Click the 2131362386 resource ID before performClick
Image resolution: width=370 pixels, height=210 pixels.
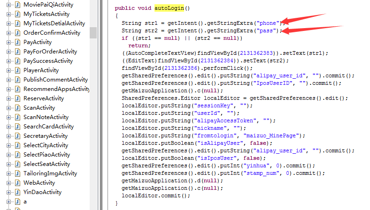(181, 68)
